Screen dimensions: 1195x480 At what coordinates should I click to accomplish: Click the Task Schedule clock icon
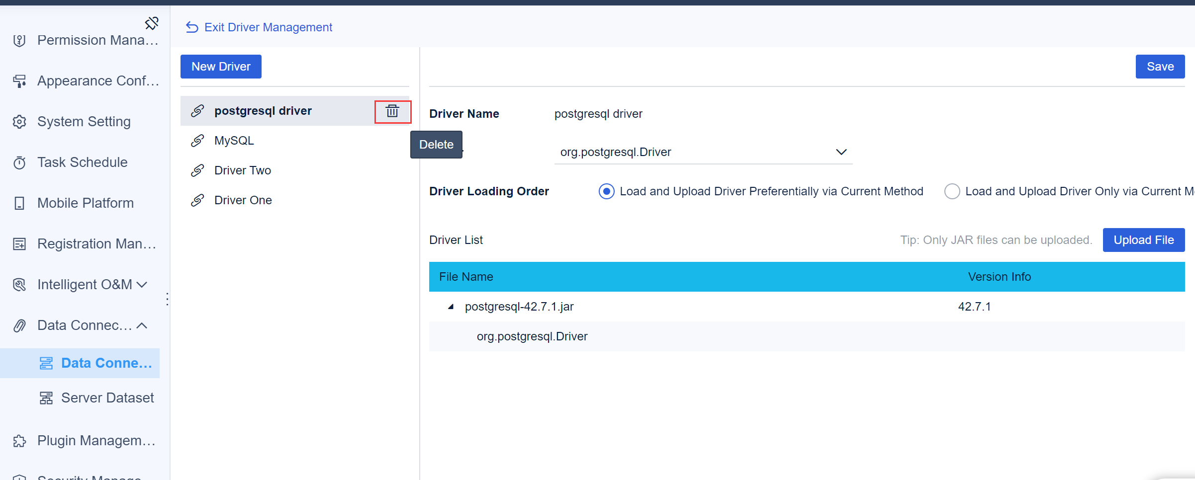[x=19, y=162]
